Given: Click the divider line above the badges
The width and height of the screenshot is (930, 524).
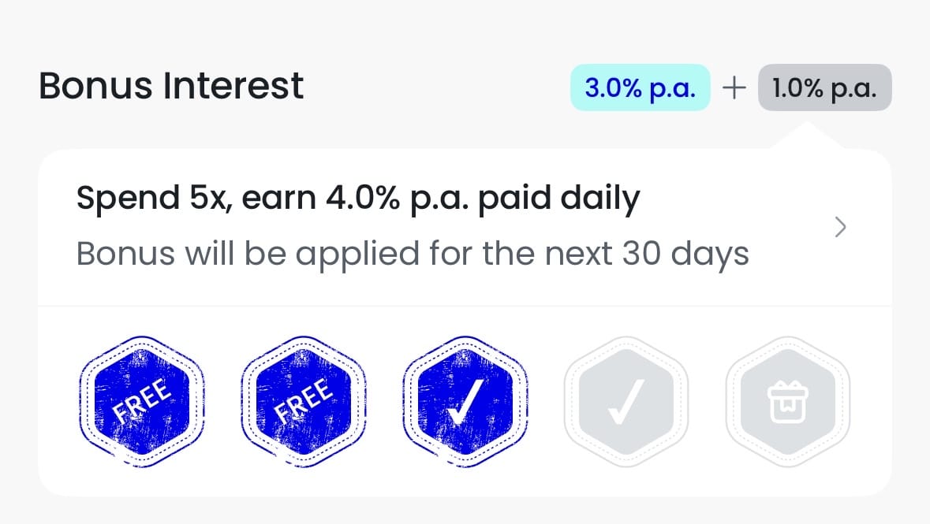Looking at the screenshot, I should pos(465,307).
